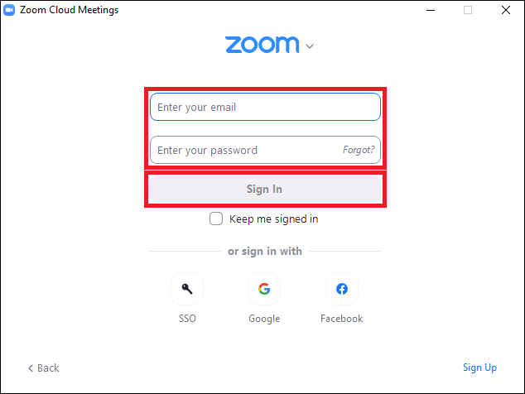
Task: Click the Google logo icon
Action: point(264,289)
